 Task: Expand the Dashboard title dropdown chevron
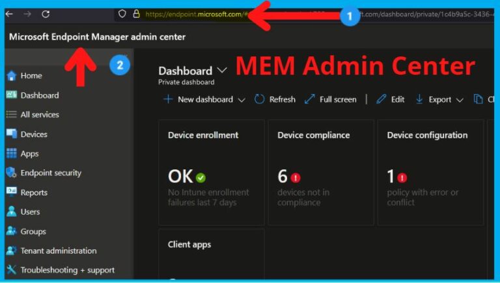tap(222, 70)
